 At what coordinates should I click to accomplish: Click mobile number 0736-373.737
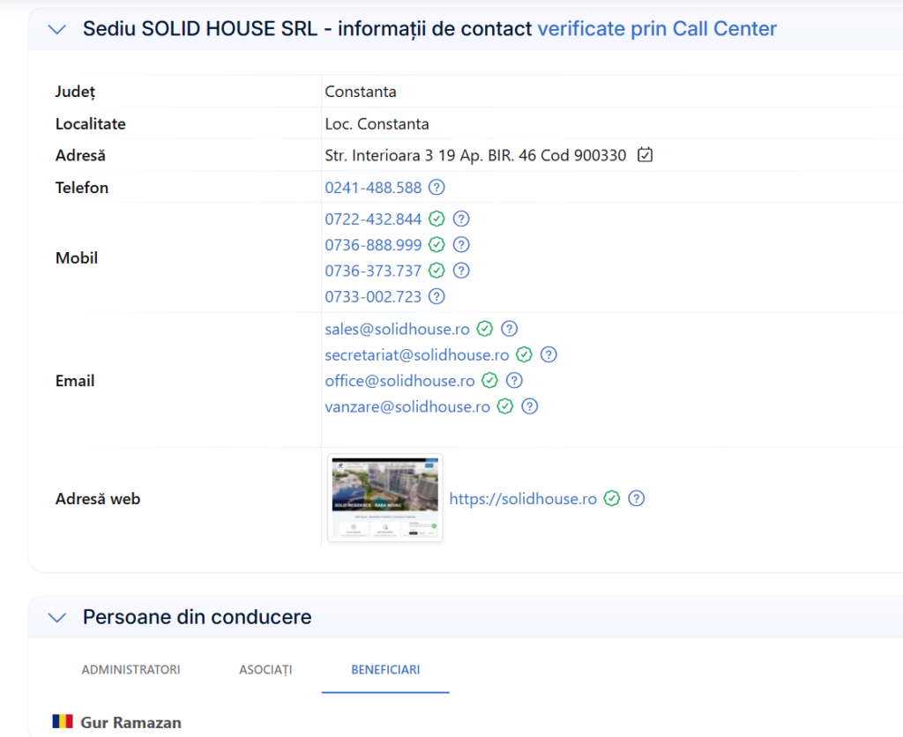[x=373, y=271]
